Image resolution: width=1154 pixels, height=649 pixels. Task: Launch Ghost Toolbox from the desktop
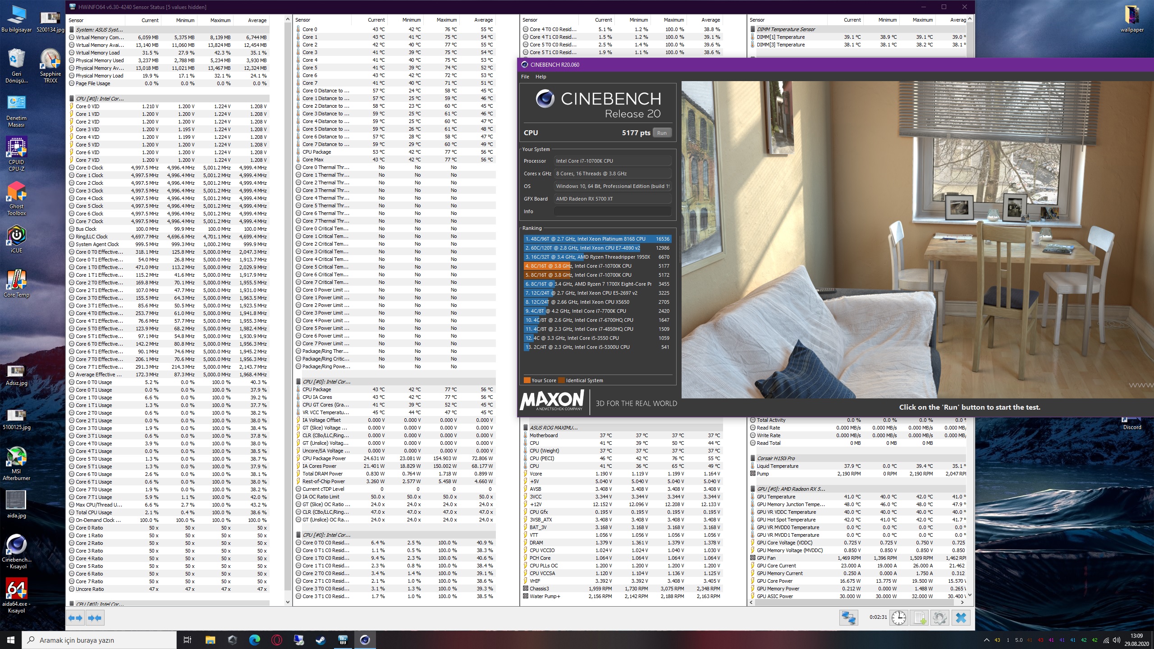point(16,198)
